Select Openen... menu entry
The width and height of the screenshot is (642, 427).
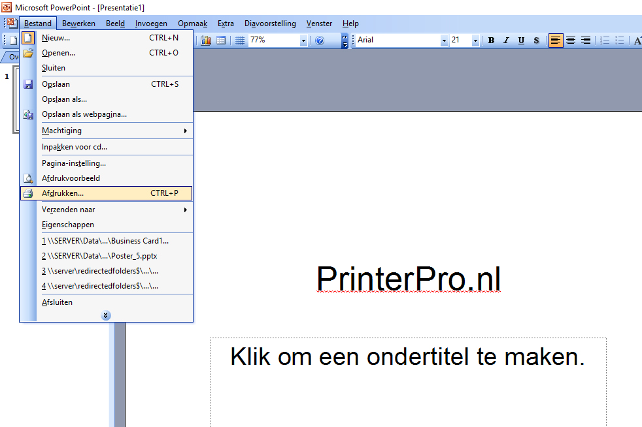coord(106,53)
